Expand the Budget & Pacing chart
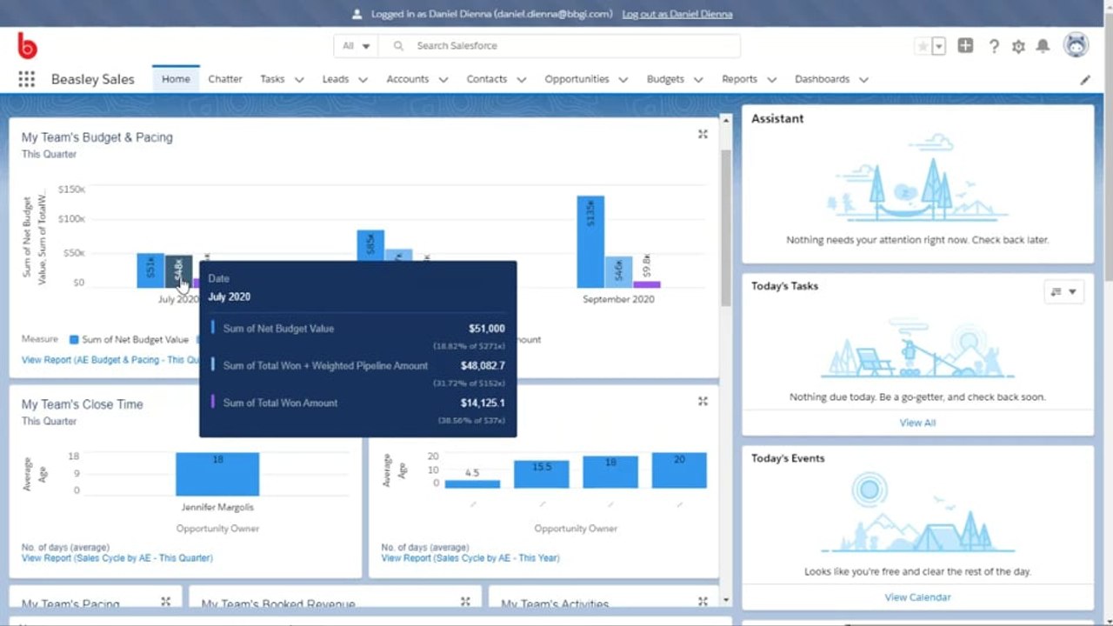 tap(703, 134)
